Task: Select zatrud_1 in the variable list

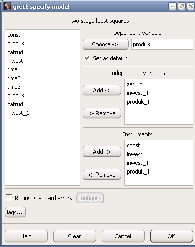Action: [18, 104]
